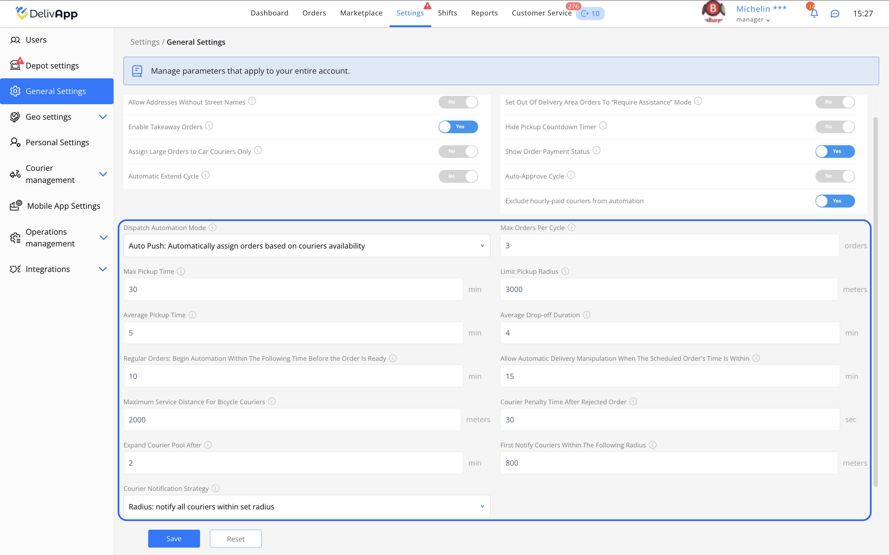Click the Save button
The width and height of the screenshot is (889, 555).
pyautogui.click(x=174, y=538)
